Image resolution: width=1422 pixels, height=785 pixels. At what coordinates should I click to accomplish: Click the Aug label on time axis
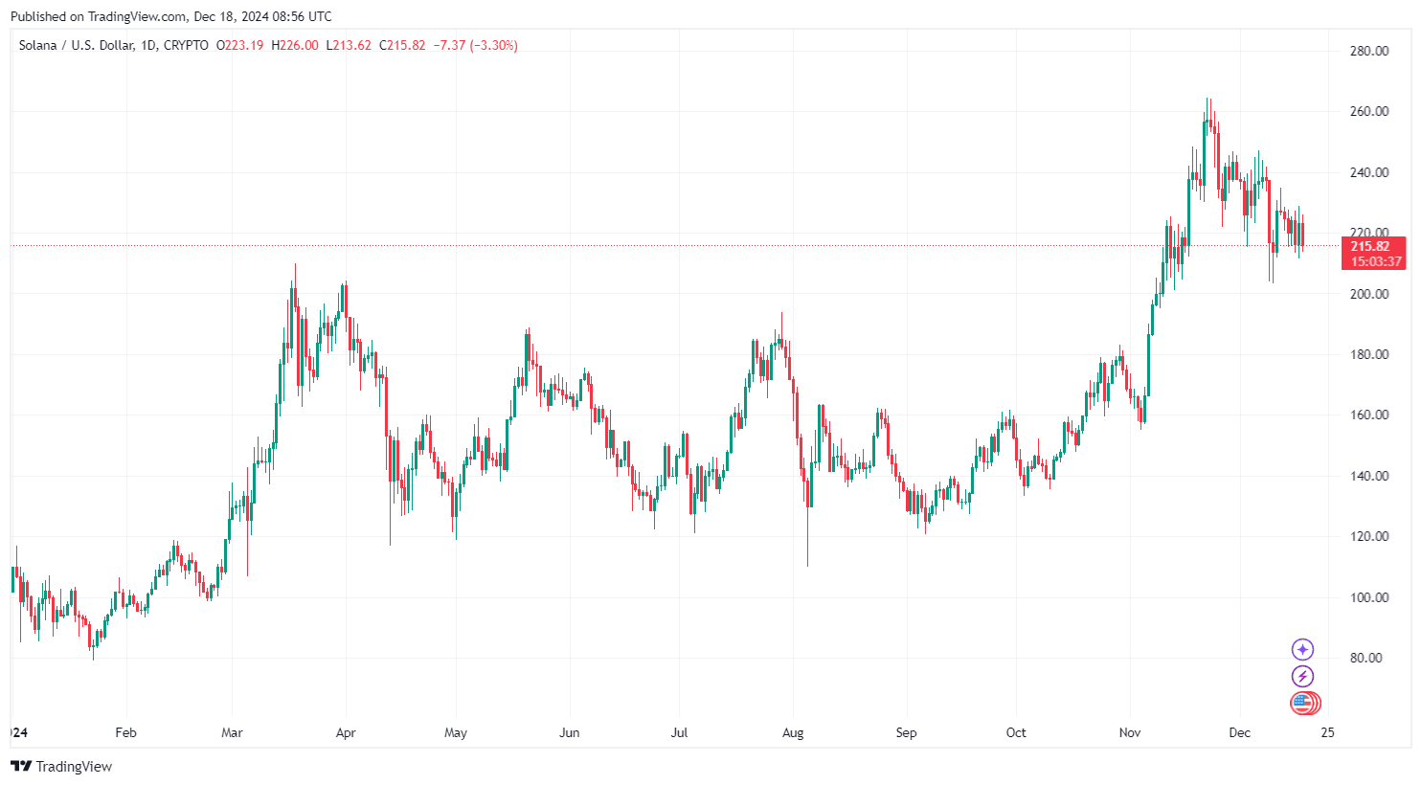pyautogui.click(x=793, y=732)
